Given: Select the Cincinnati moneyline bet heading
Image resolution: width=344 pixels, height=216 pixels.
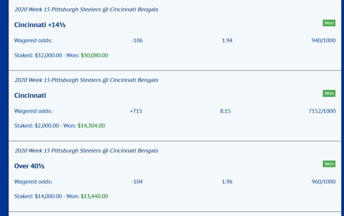Looking at the screenshot, I should [30, 96].
